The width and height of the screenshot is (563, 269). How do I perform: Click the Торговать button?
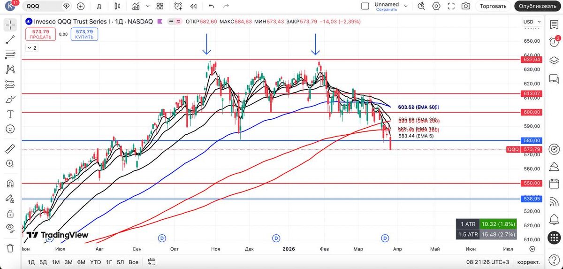tap(493, 6)
